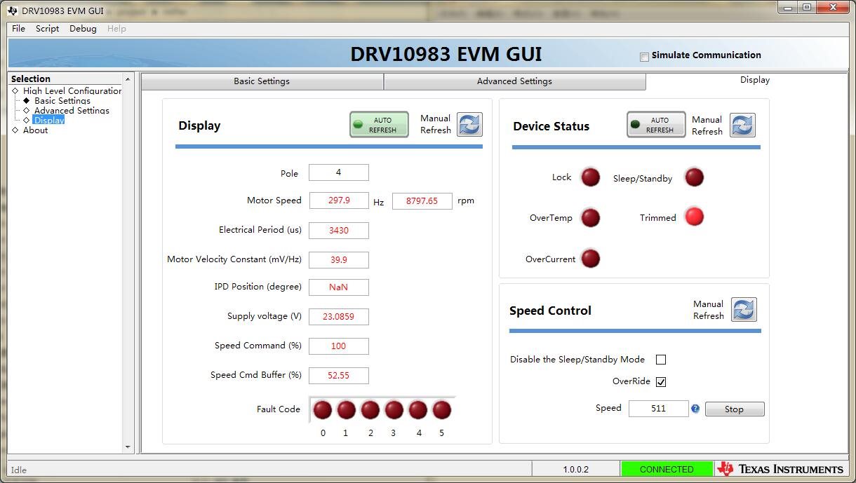Click Supply voltage value field
The image size is (856, 483).
pyautogui.click(x=338, y=316)
